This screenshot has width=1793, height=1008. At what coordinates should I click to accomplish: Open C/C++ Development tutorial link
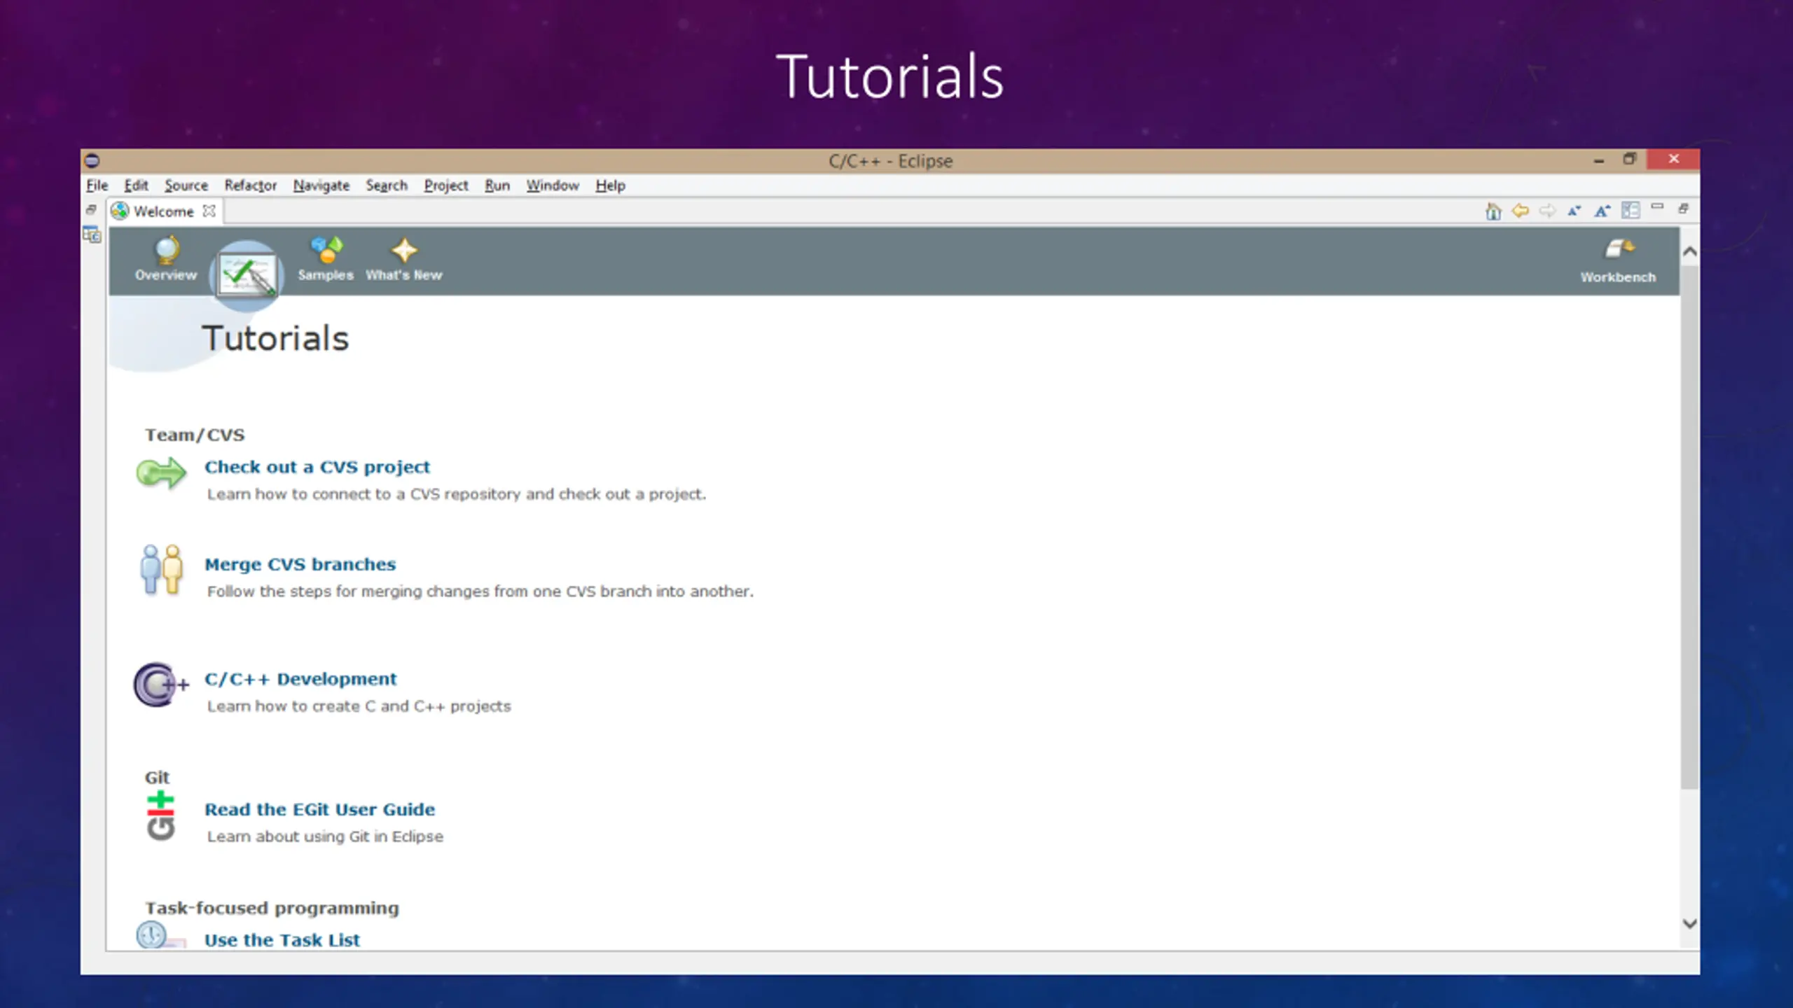pos(300,679)
